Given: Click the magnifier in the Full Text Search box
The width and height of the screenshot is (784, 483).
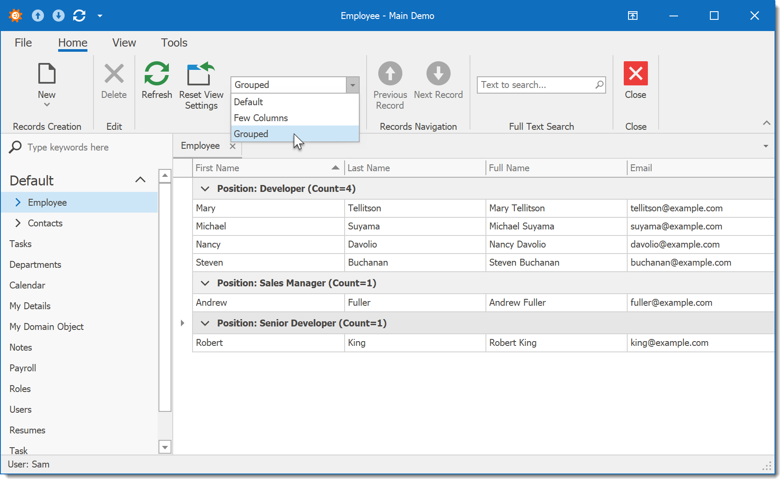Looking at the screenshot, I should tap(599, 85).
